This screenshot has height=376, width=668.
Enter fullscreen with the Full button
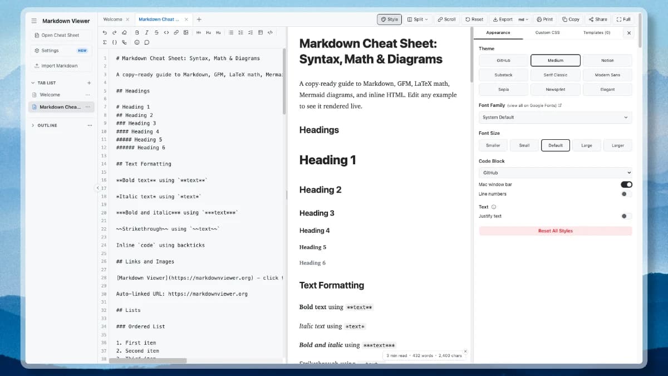click(x=623, y=19)
